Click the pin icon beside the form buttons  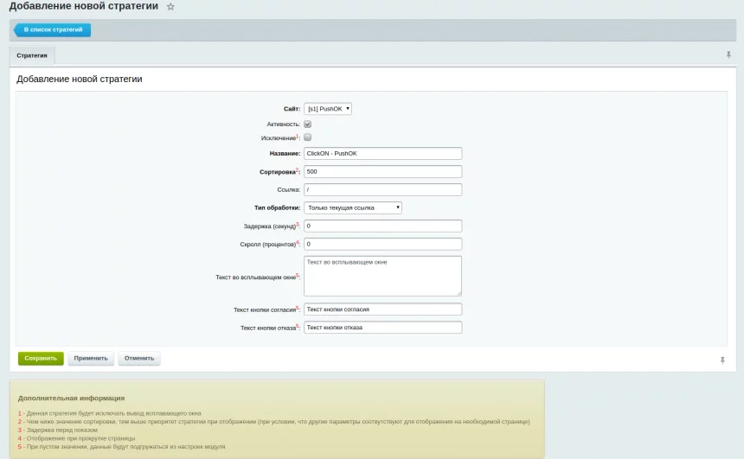(x=722, y=360)
